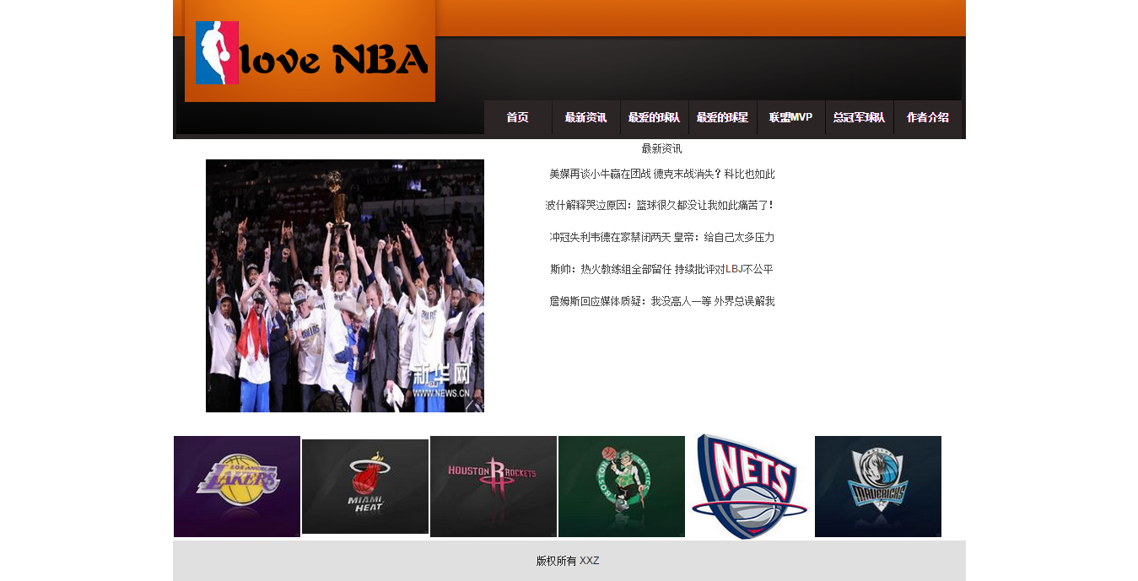Open 总冠军球队 from the nav bar
Image resolution: width=1138 pixels, height=581 pixels.
pyautogui.click(x=859, y=118)
